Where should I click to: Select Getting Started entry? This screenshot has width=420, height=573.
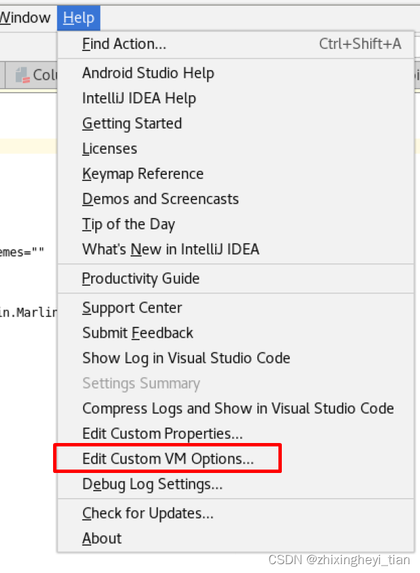(x=236, y=124)
